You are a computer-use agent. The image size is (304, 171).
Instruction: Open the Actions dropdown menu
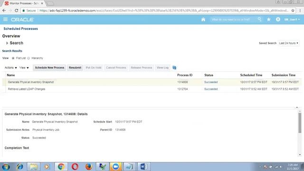click(x=10, y=67)
